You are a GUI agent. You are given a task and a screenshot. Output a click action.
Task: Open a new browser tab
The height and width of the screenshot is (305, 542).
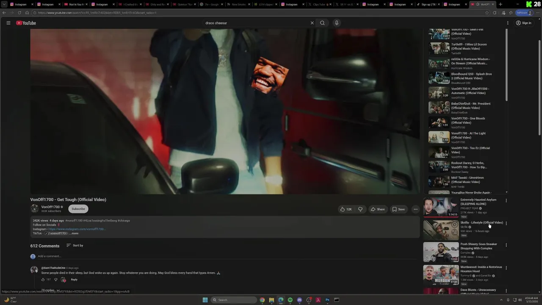point(501,4)
